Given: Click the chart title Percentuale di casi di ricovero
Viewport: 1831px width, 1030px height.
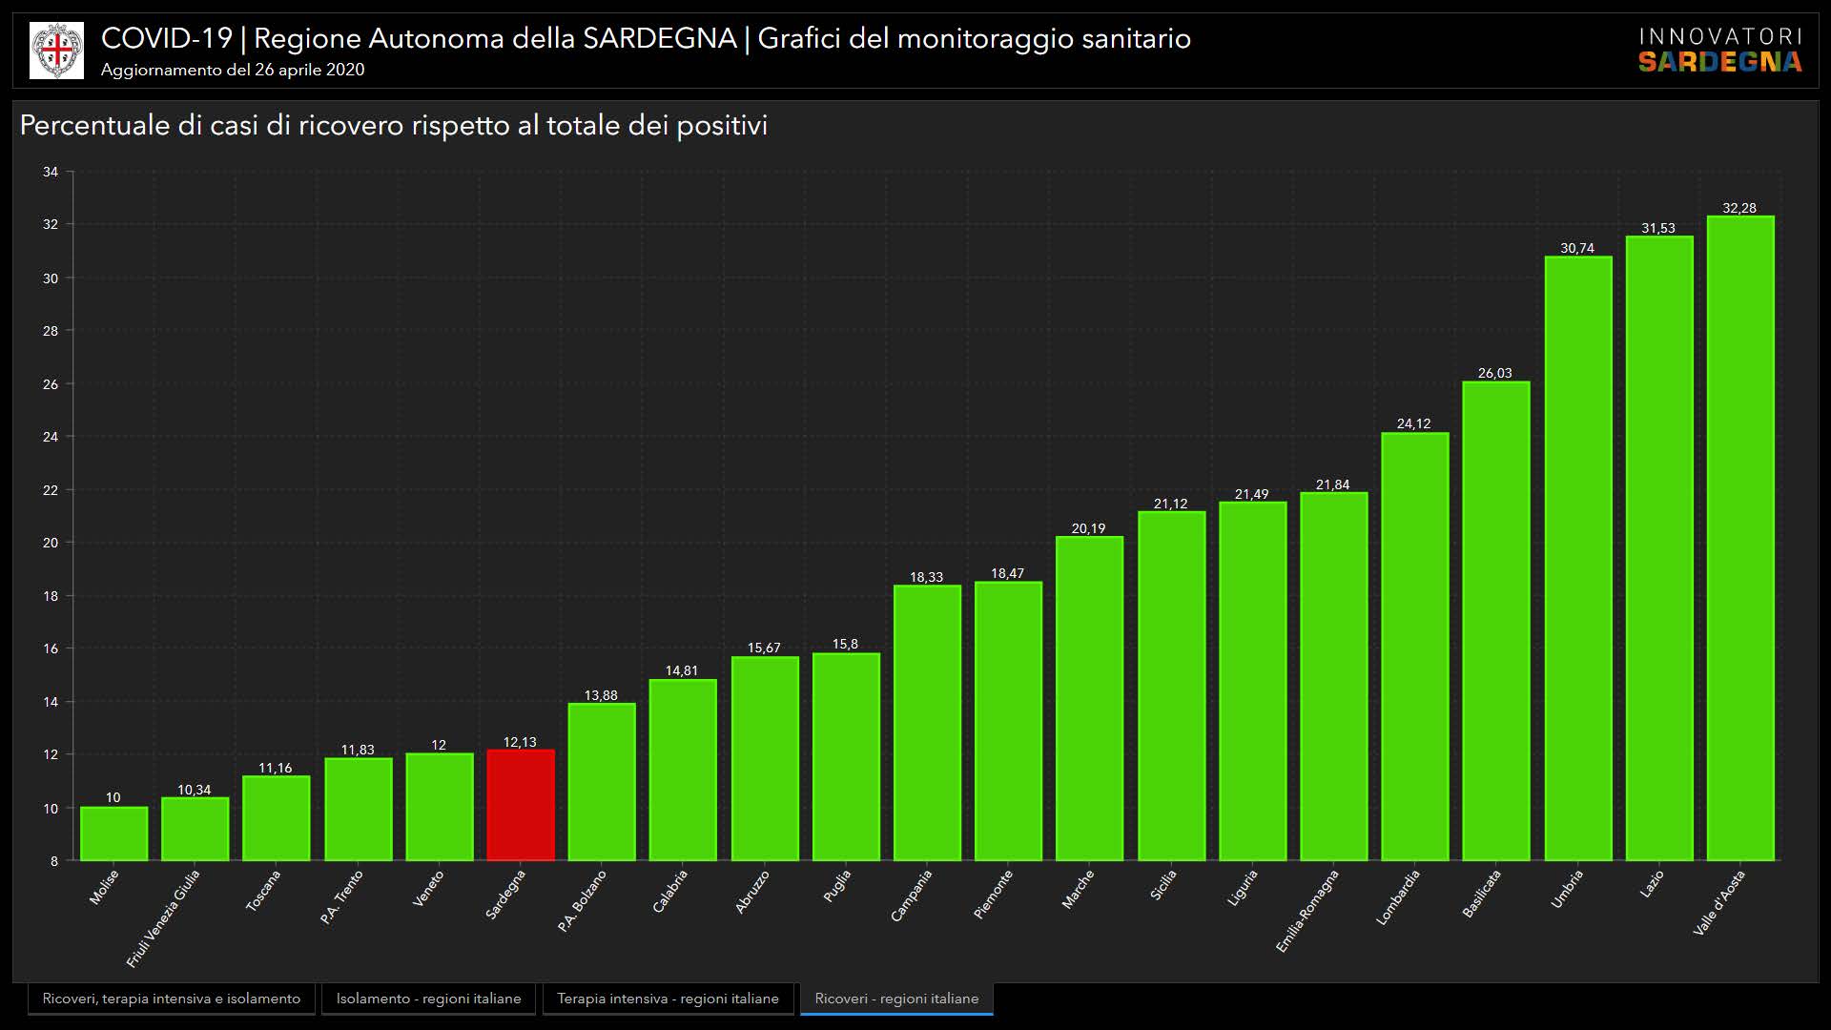Looking at the screenshot, I should tap(393, 126).
